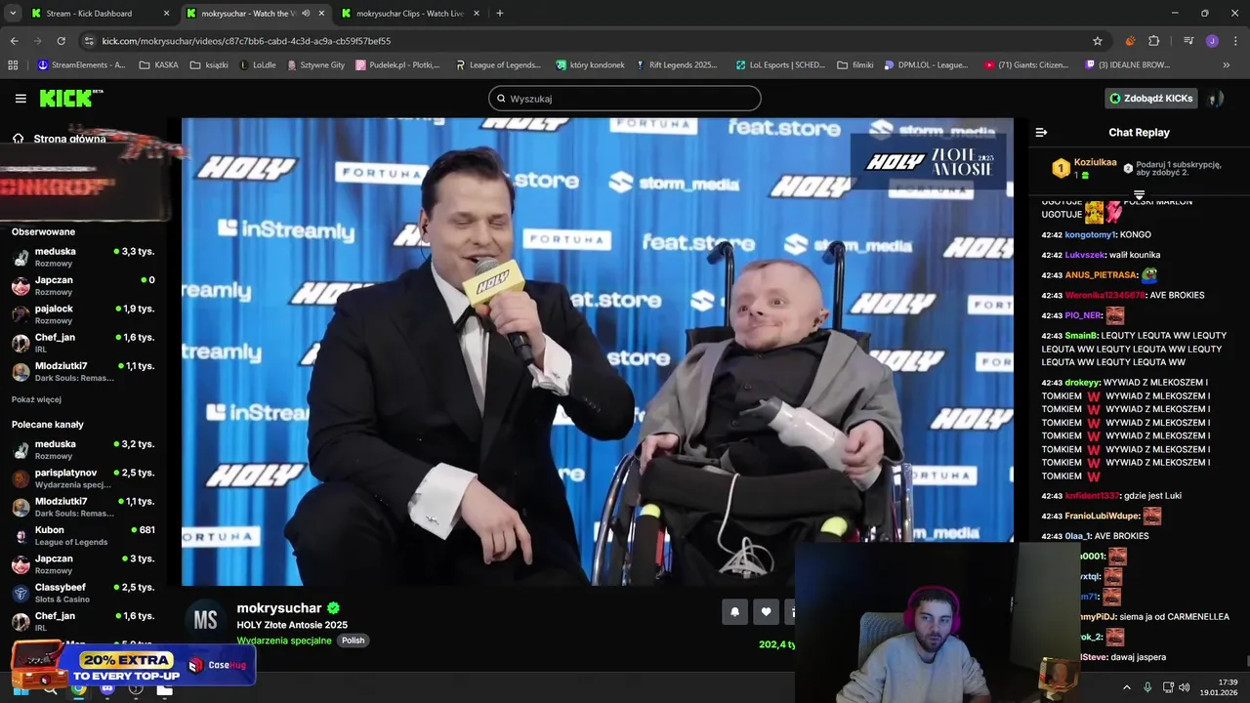1250x703 pixels.
Task: Open the apps grid in the bookmarks bar
Action: tap(13, 65)
